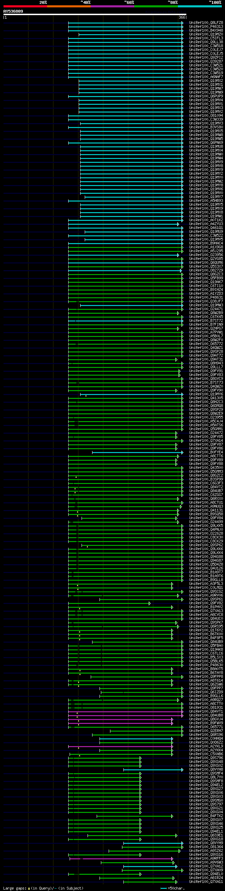This screenshot has width=225, height=891.
Task: Click the purple ~60% identity legend bar
Action: [x=112, y=6]
